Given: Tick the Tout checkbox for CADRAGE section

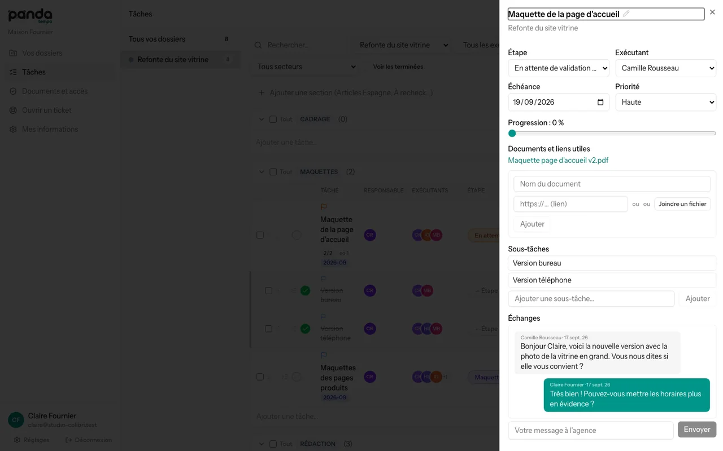Looking at the screenshot, I should pos(273,120).
